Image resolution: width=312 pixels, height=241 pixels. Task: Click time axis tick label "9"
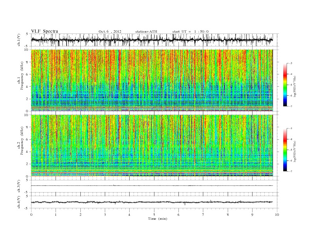(252, 215)
